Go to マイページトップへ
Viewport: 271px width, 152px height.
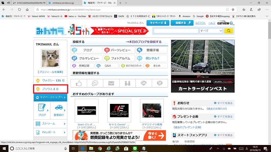[x=50, y=97]
